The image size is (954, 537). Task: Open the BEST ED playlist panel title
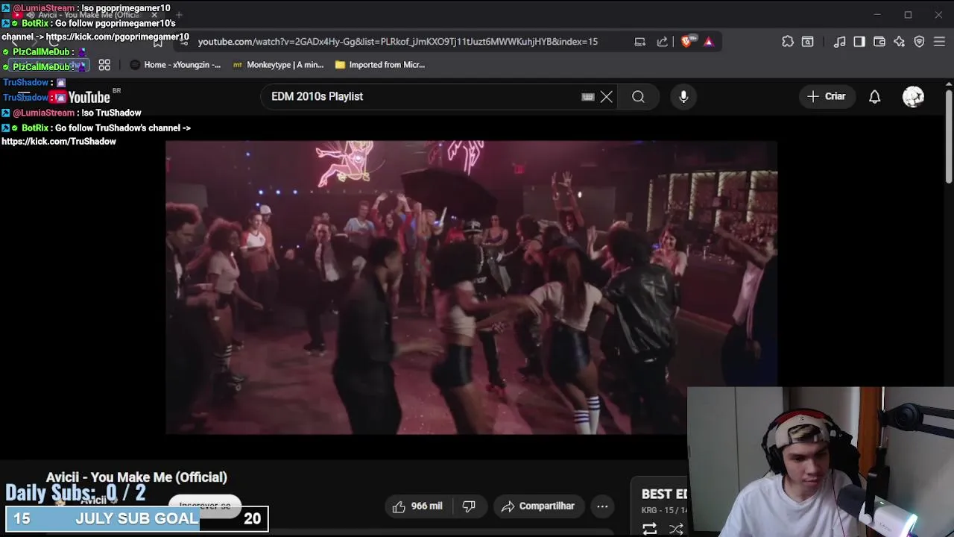664,494
